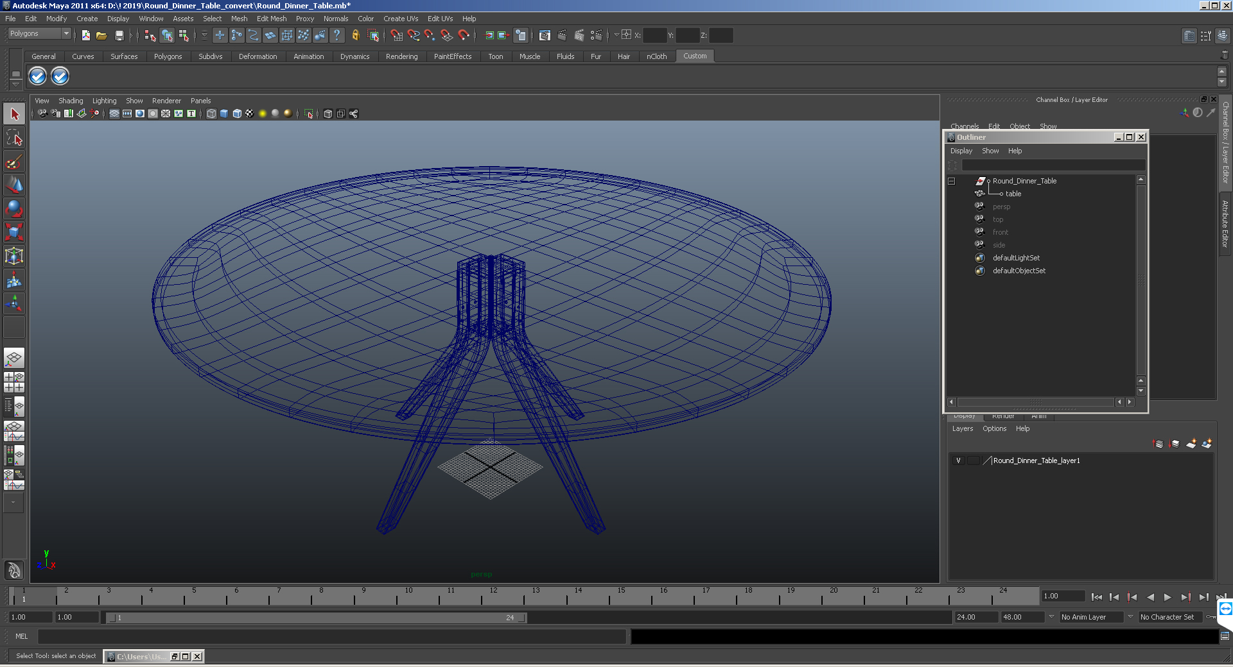Move selected layer down icon

coord(1175,444)
